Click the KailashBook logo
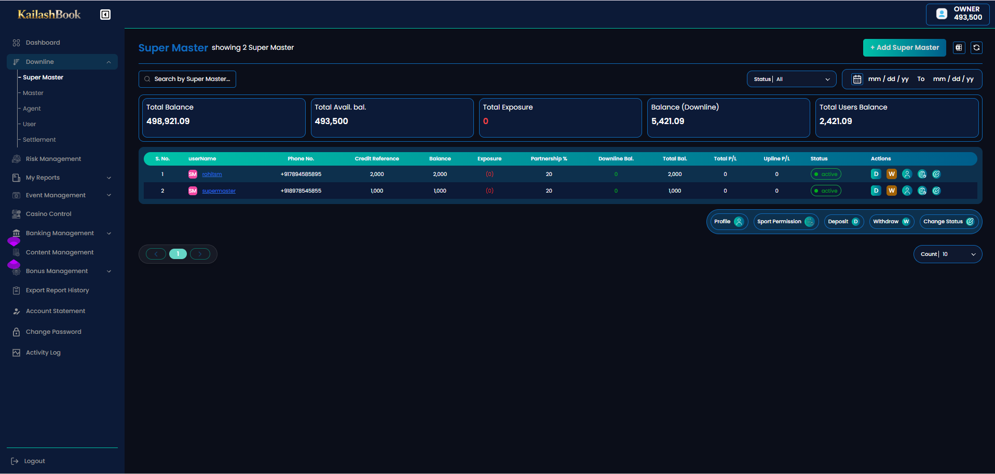 point(49,15)
